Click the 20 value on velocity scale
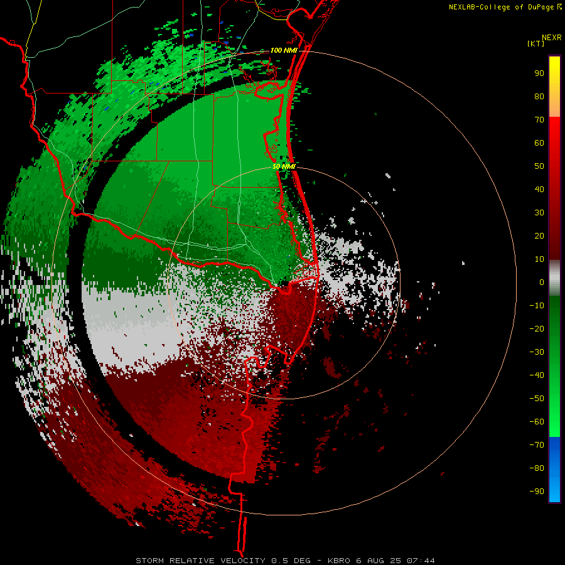565x565 pixels. point(539,236)
